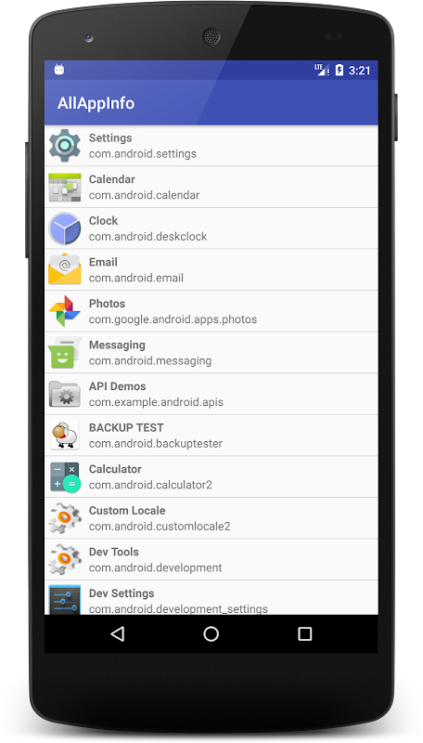This screenshot has height=743, width=423.
Task: Tap the Photos pinwheel icon
Action: pos(65,311)
